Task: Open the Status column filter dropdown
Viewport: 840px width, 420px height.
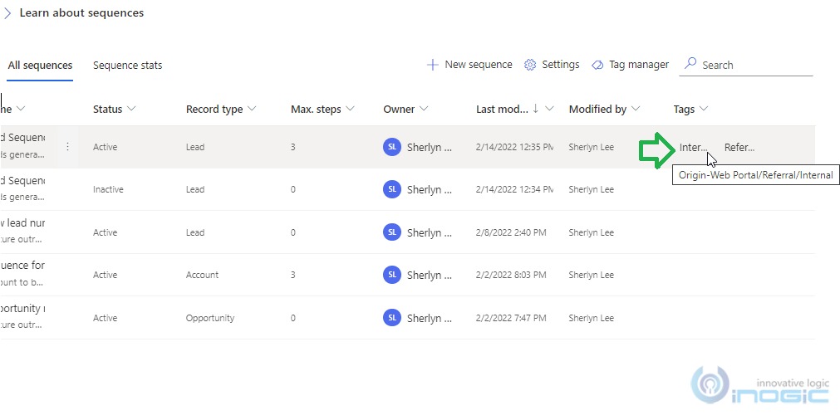Action: (131, 109)
